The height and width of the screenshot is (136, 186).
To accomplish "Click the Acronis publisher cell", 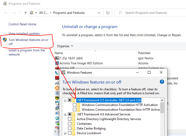I will (143, 63).
